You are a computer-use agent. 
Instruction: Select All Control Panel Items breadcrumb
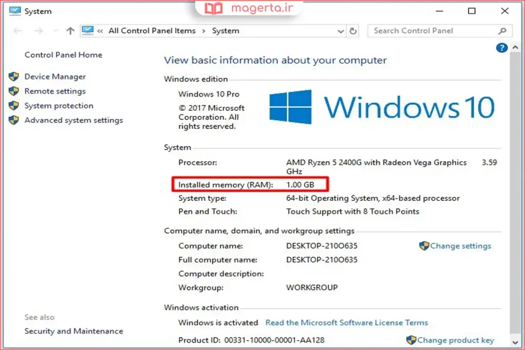click(152, 31)
